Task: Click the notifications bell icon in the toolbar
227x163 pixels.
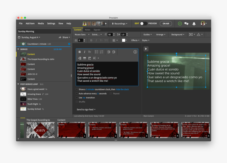Action: click(x=194, y=23)
